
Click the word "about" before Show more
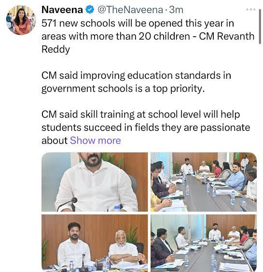click(x=55, y=140)
